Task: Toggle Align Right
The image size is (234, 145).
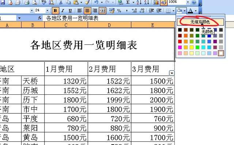Action: (95, 11)
